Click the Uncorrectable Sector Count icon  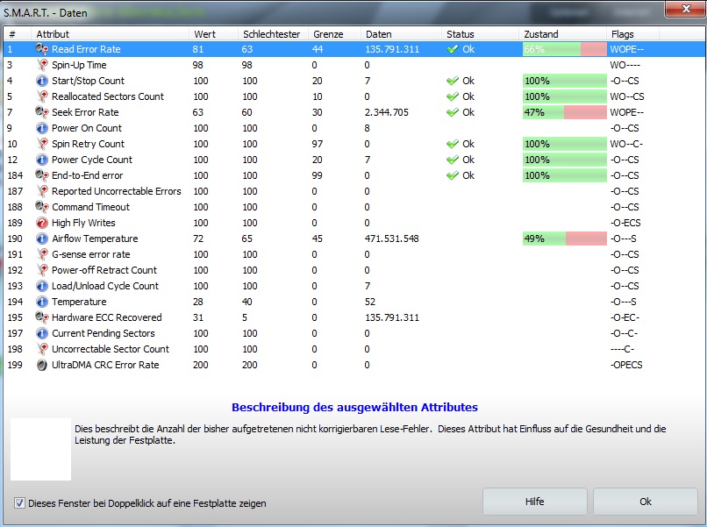click(42, 349)
